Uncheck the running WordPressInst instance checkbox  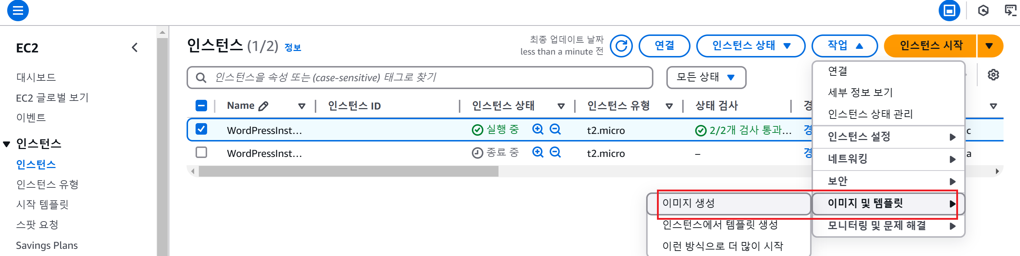click(x=201, y=129)
